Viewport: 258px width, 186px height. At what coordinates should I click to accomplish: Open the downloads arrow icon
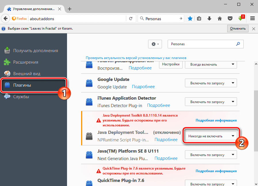(209, 18)
